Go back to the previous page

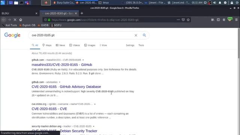click(x=4, y=20)
